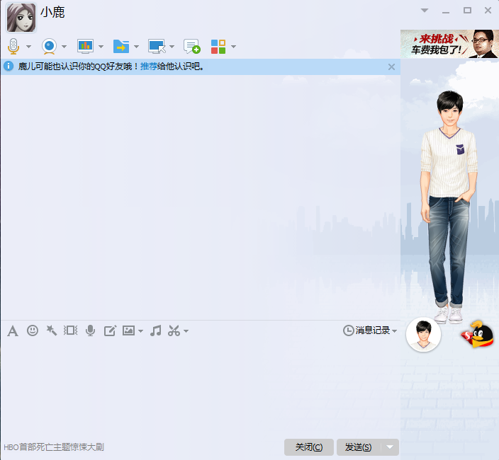
Task: Share music with the note icon
Action: pyautogui.click(x=156, y=330)
